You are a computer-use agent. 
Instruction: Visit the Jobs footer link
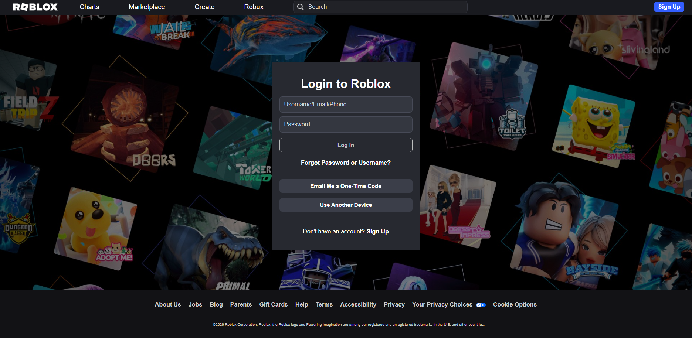point(195,304)
